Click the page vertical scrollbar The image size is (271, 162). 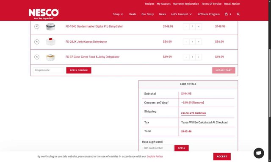point(270,83)
